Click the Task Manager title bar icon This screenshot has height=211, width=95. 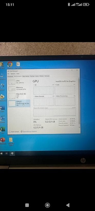pyautogui.click(x=8, y=71)
